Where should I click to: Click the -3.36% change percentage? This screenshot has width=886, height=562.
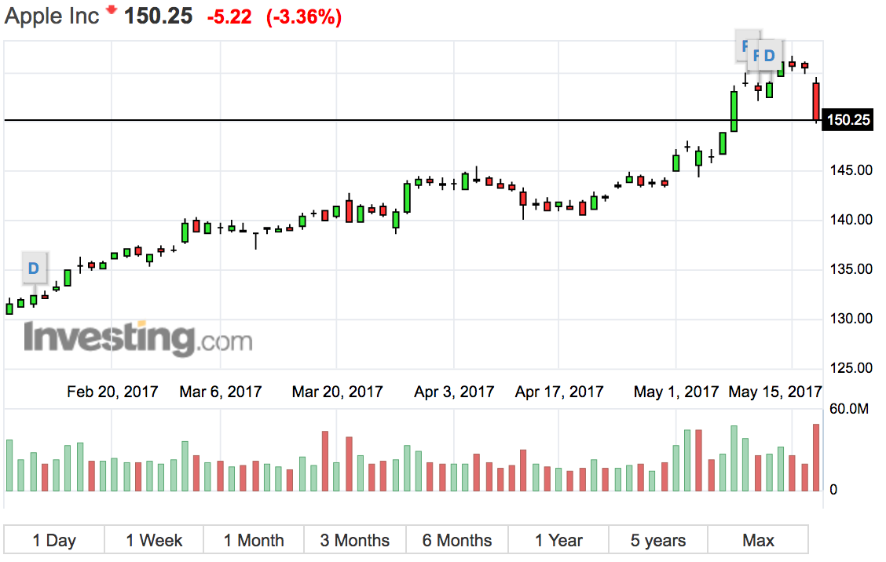coord(304,17)
